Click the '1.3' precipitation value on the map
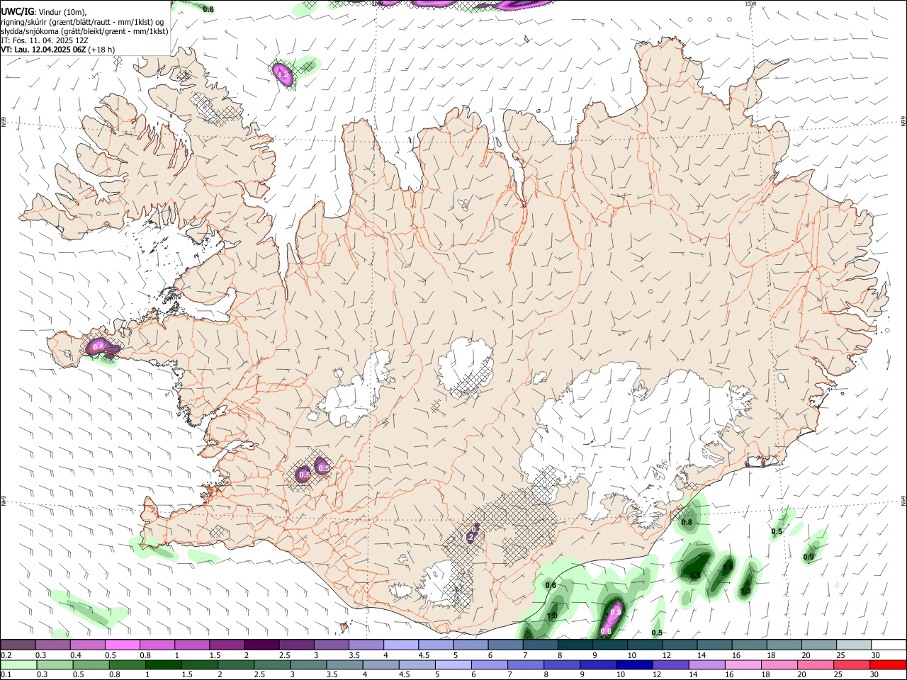Image resolution: width=907 pixels, height=680 pixels. (745, 591)
